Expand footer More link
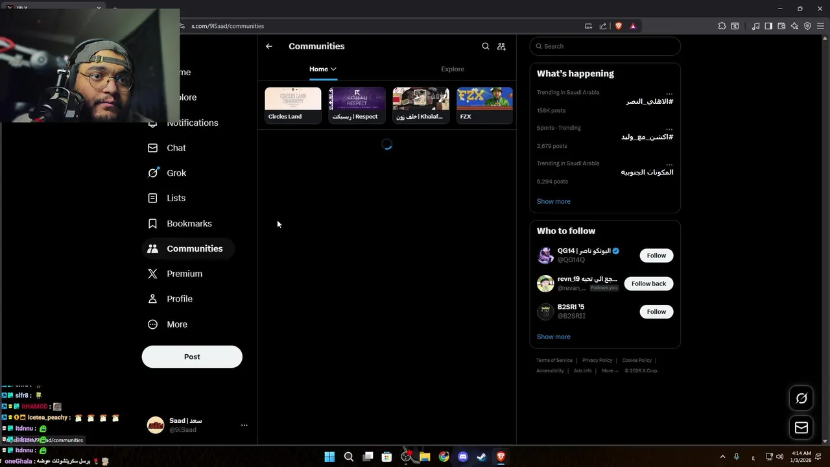830x467 pixels. click(610, 370)
